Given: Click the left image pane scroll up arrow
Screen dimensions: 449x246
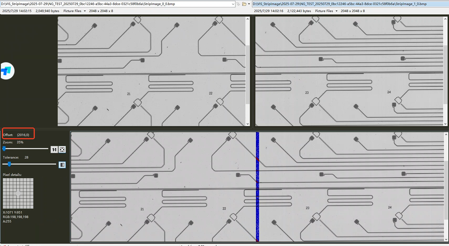Looking at the screenshot, I should [248, 19].
